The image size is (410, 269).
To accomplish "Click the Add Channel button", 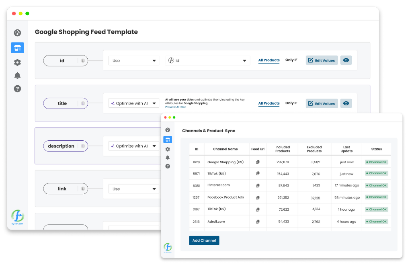I will pyautogui.click(x=204, y=240).
